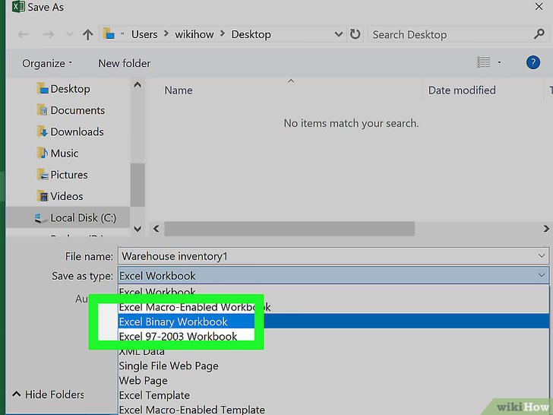553x415 pixels.
Task: Expand the File name dropdown arrow
Action: (542, 256)
